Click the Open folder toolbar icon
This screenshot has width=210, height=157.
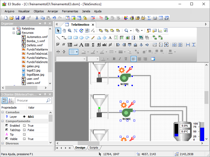coord(12,18)
